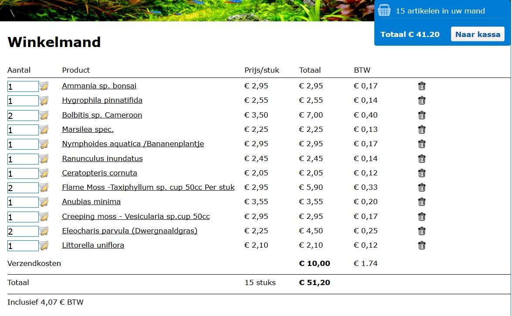
Task: Click the 15 artikelen in uw mand text
Action: click(440, 11)
